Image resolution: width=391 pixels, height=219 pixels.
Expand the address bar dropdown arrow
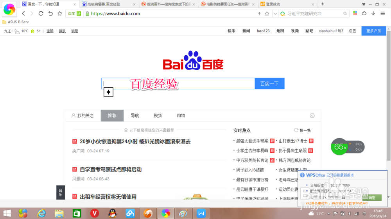coord(275,14)
